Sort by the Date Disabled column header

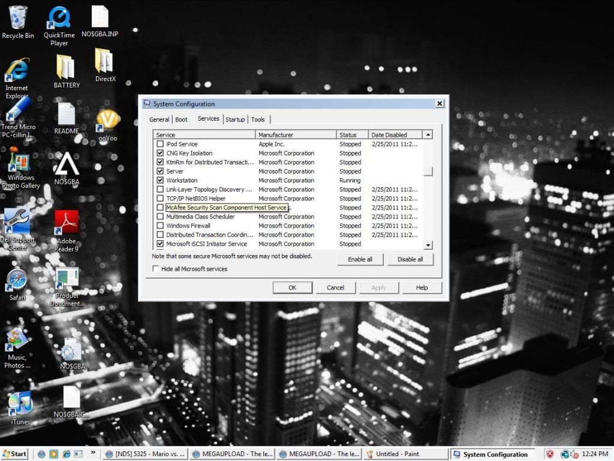click(x=395, y=134)
